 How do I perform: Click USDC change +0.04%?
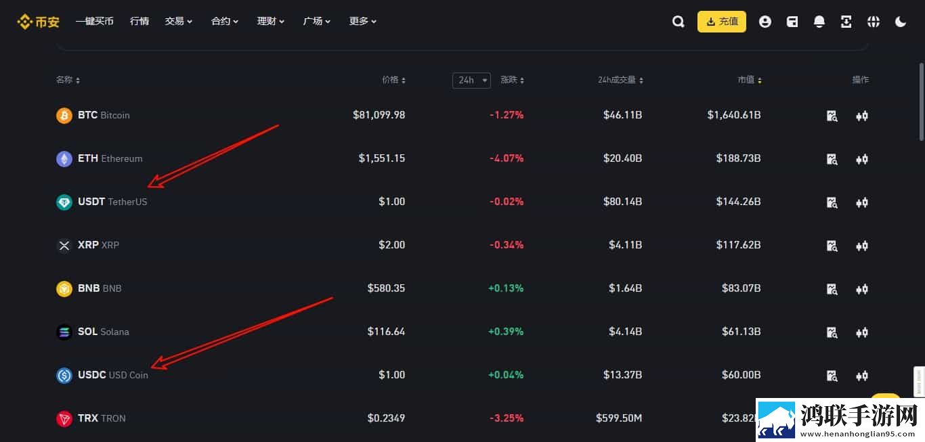(x=506, y=375)
